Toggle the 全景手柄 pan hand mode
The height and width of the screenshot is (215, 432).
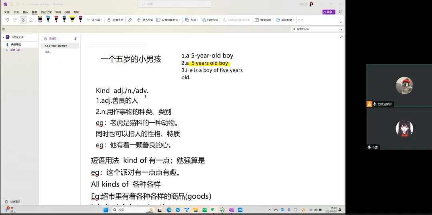coord(116,20)
